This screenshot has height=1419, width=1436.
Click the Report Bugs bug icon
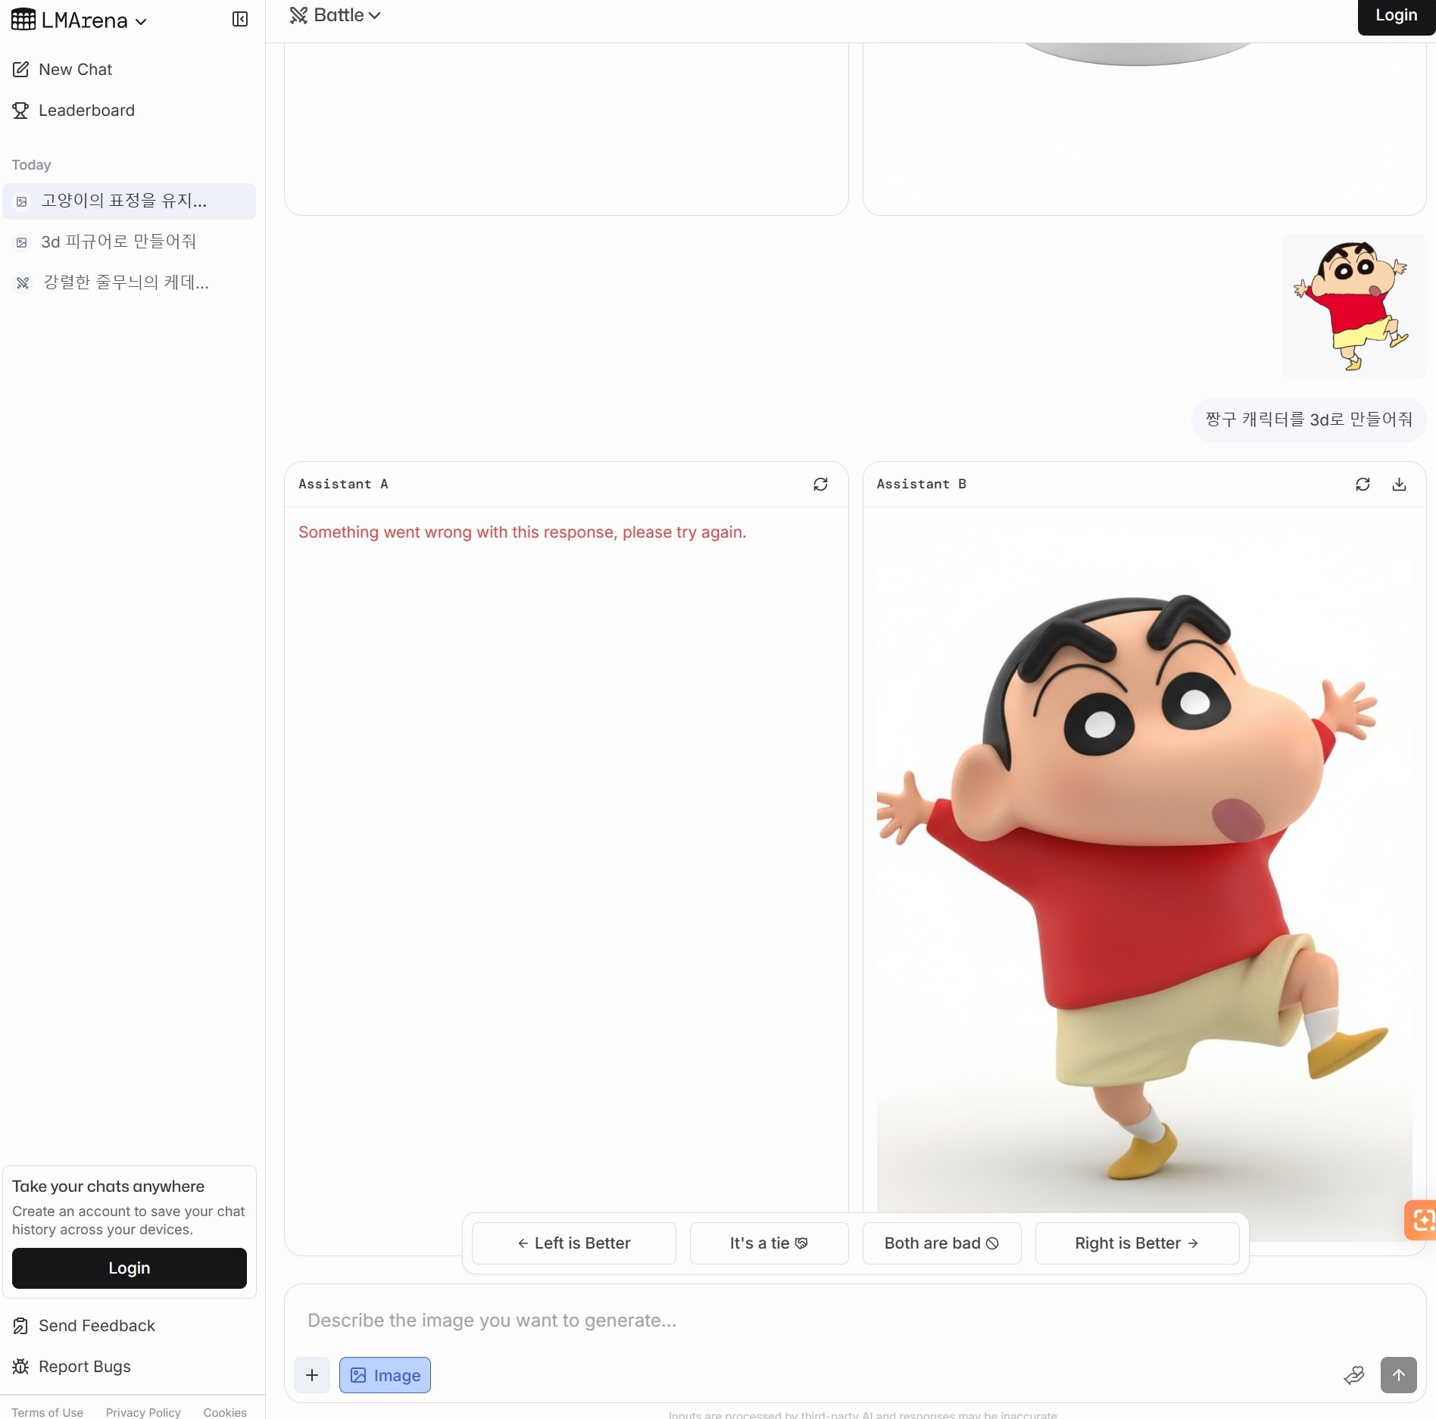[20, 1367]
